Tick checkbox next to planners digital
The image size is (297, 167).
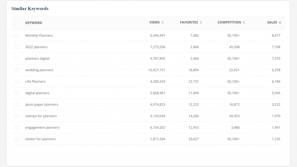click(17, 59)
